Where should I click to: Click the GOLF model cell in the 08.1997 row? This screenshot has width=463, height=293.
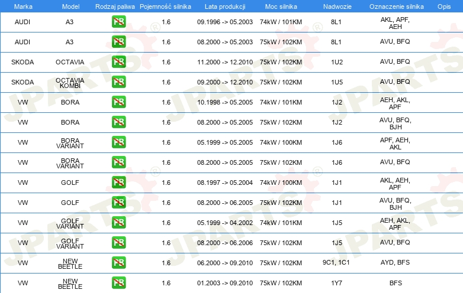(70, 183)
